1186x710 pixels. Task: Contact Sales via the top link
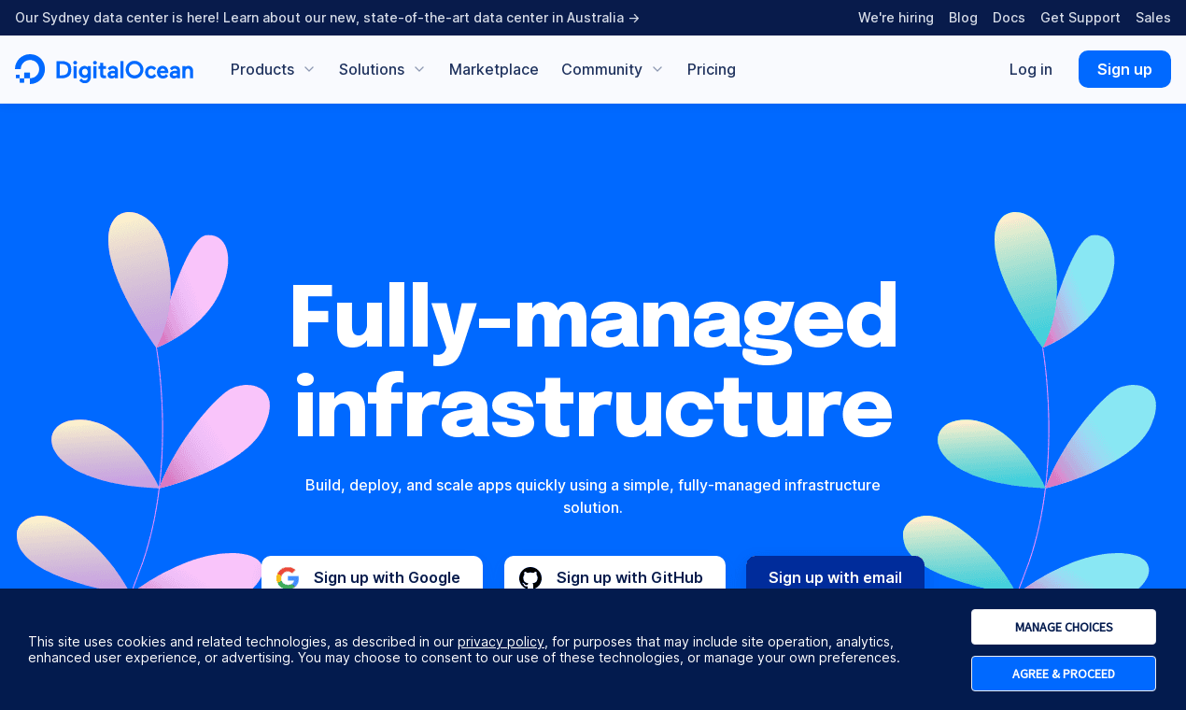tap(1152, 18)
